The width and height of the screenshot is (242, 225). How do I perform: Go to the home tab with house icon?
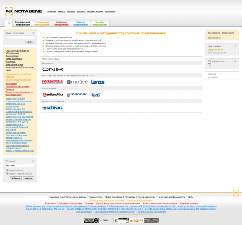(9, 23)
